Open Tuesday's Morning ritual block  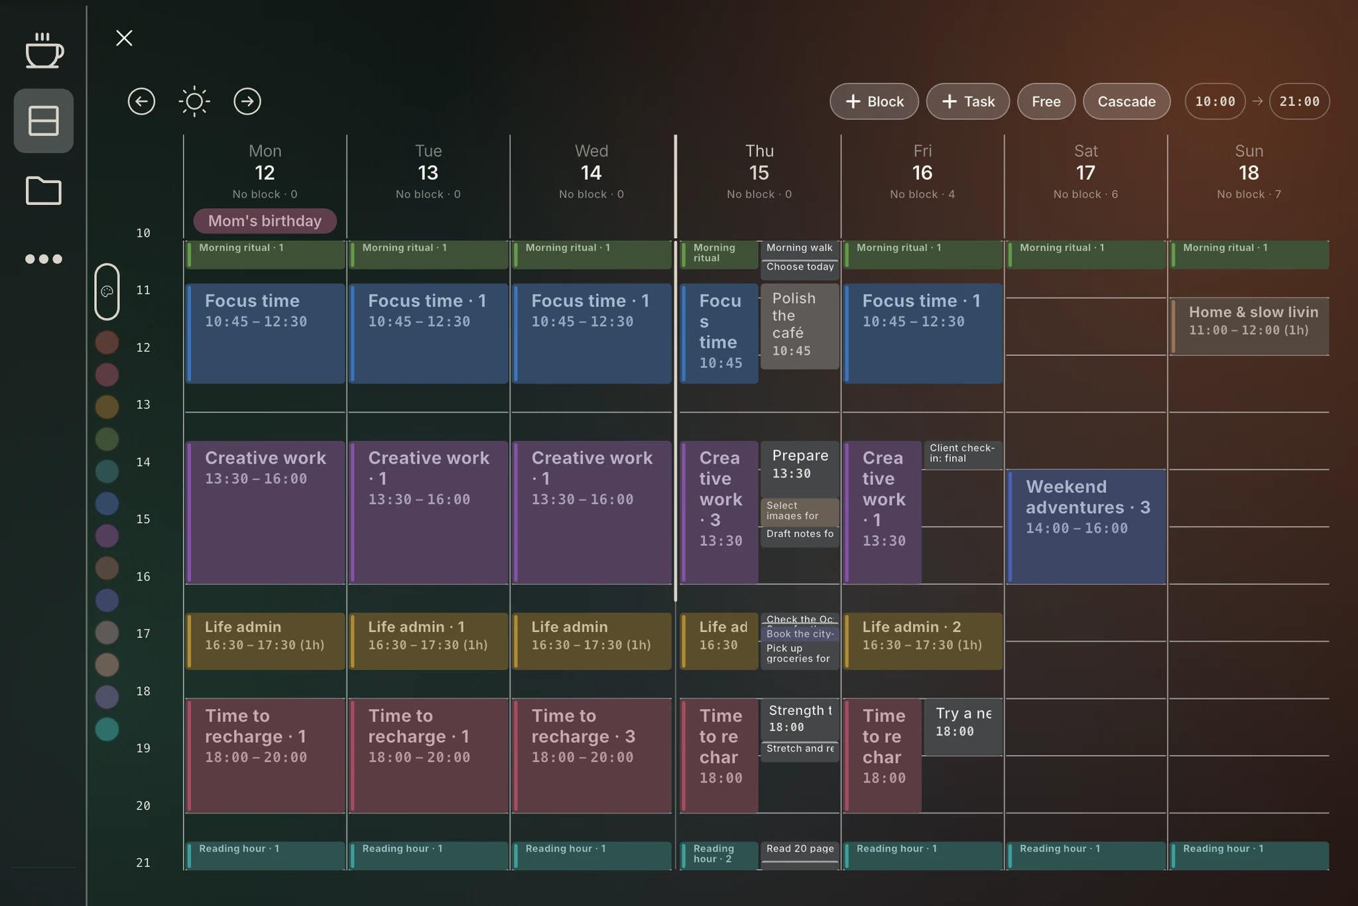[428, 255]
